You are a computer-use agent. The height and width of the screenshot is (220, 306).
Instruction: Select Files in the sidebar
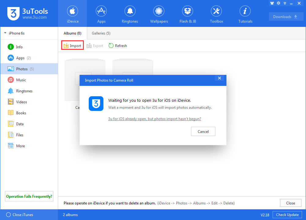click(29, 135)
